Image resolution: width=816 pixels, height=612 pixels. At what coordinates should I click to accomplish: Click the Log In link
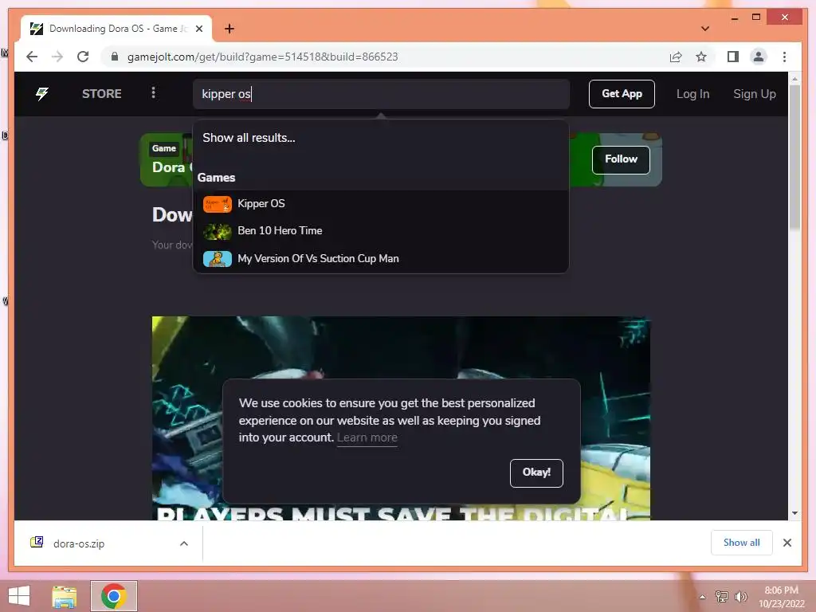692,94
